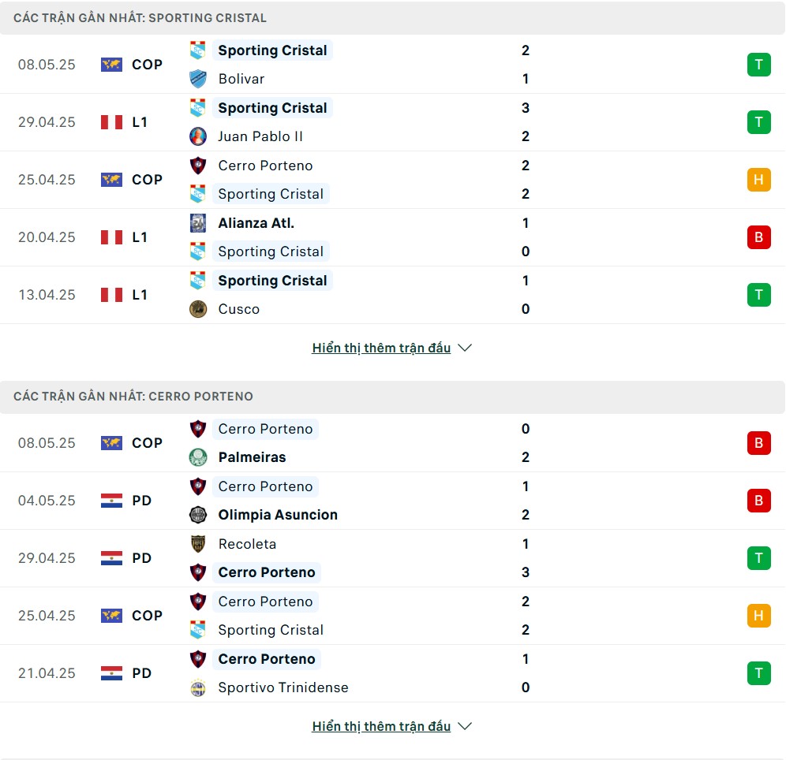This screenshot has height=760, width=786.
Task: Open 'Hiển thị thêm trận đấu' under Sporting Cristal
Action: click(x=381, y=348)
